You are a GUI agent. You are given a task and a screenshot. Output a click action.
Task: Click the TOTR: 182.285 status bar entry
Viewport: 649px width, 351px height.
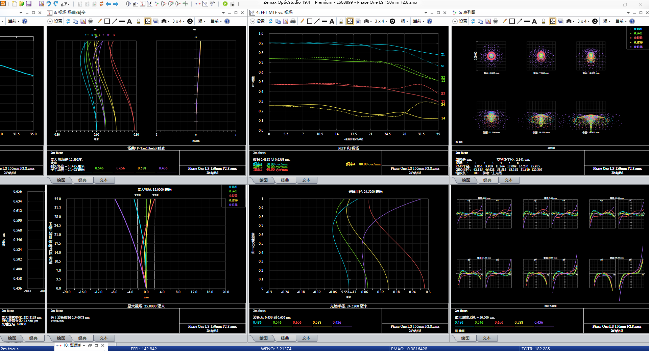(535, 349)
